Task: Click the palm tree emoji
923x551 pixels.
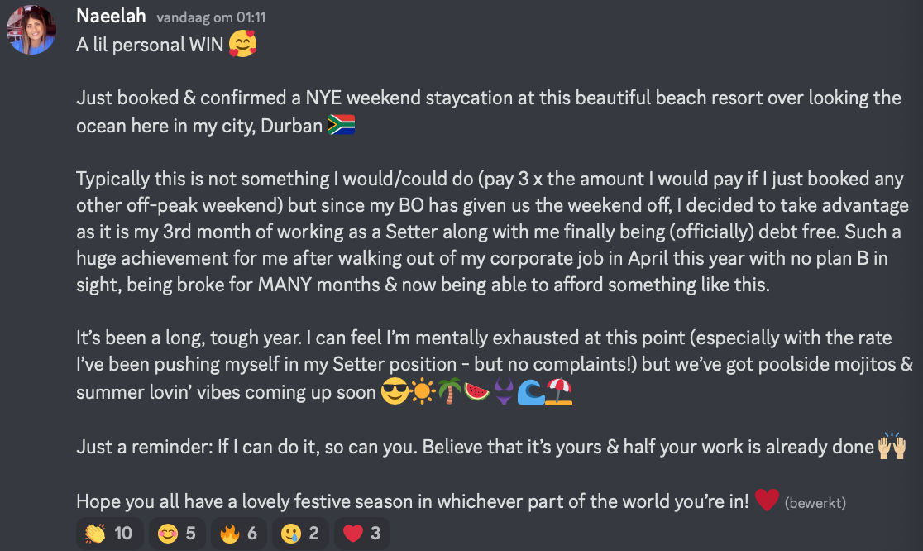Action: tap(449, 392)
